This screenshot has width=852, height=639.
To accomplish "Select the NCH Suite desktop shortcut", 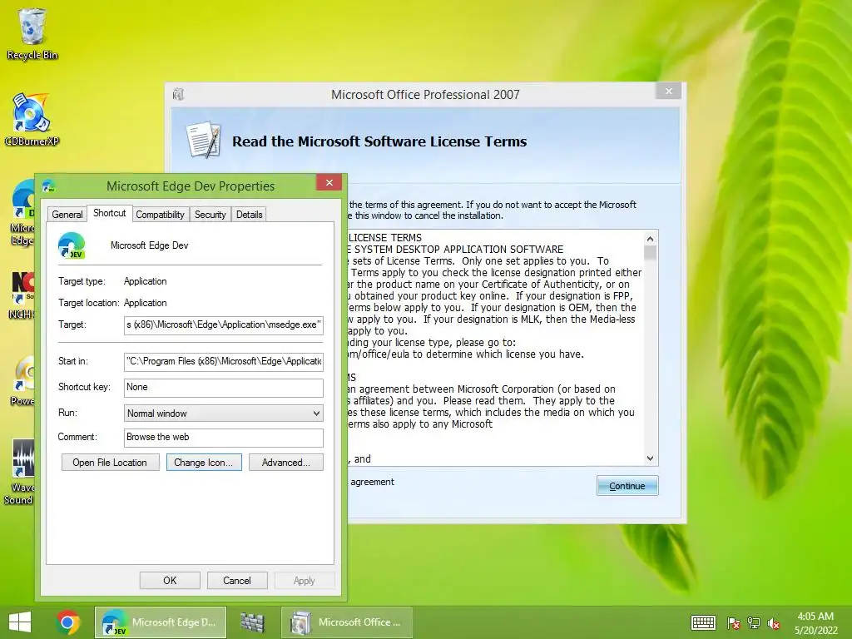I will click(x=22, y=295).
